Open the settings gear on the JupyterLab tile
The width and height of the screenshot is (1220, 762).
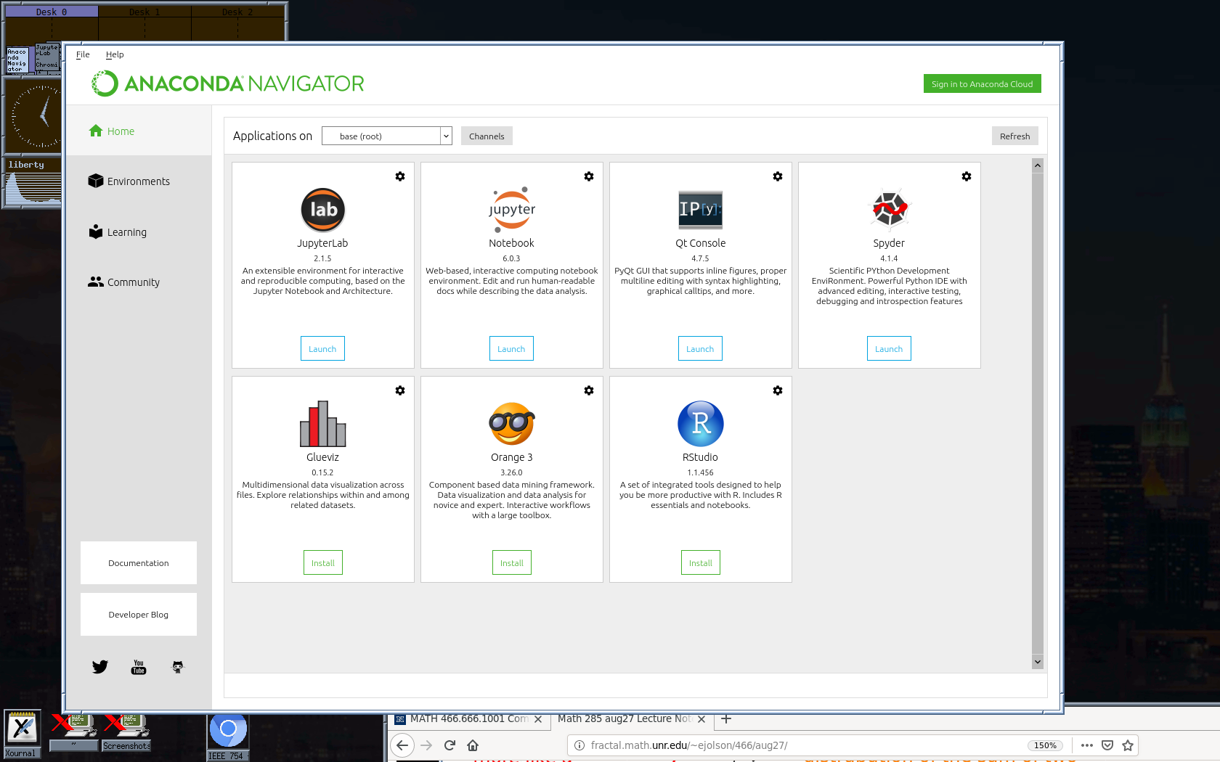tap(399, 176)
